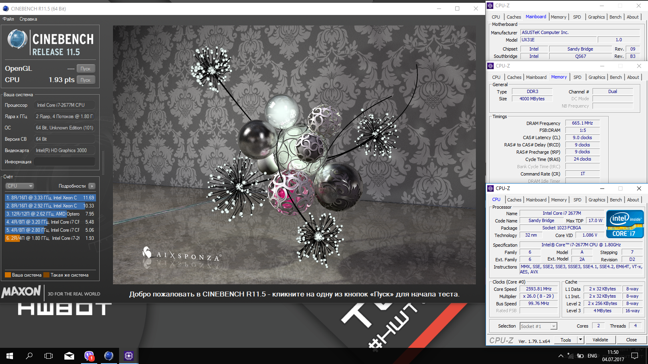Select ranking row 5 Core i7 2.80

(x=50, y=230)
